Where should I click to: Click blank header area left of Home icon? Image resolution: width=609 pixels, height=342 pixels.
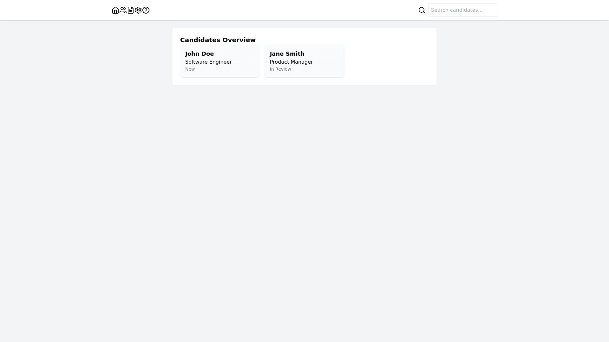pyautogui.click(x=57, y=10)
